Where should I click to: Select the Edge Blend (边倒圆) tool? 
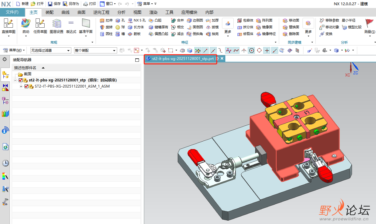click(x=189, y=21)
